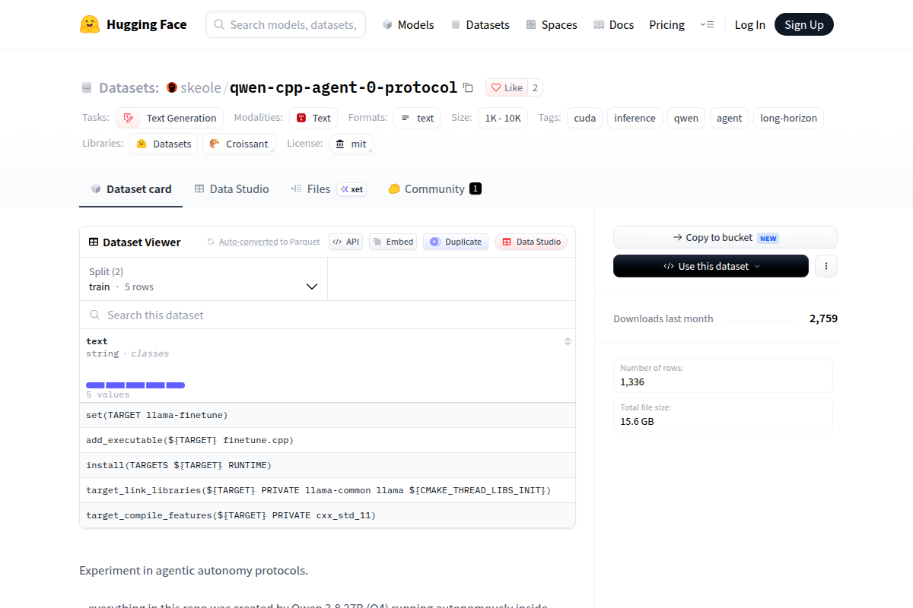
Task: Click the Hugging Face logo
Action: tap(133, 24)
